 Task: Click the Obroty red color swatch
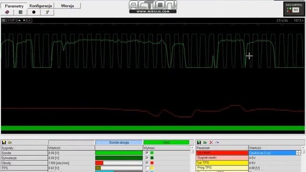(152, 163)
